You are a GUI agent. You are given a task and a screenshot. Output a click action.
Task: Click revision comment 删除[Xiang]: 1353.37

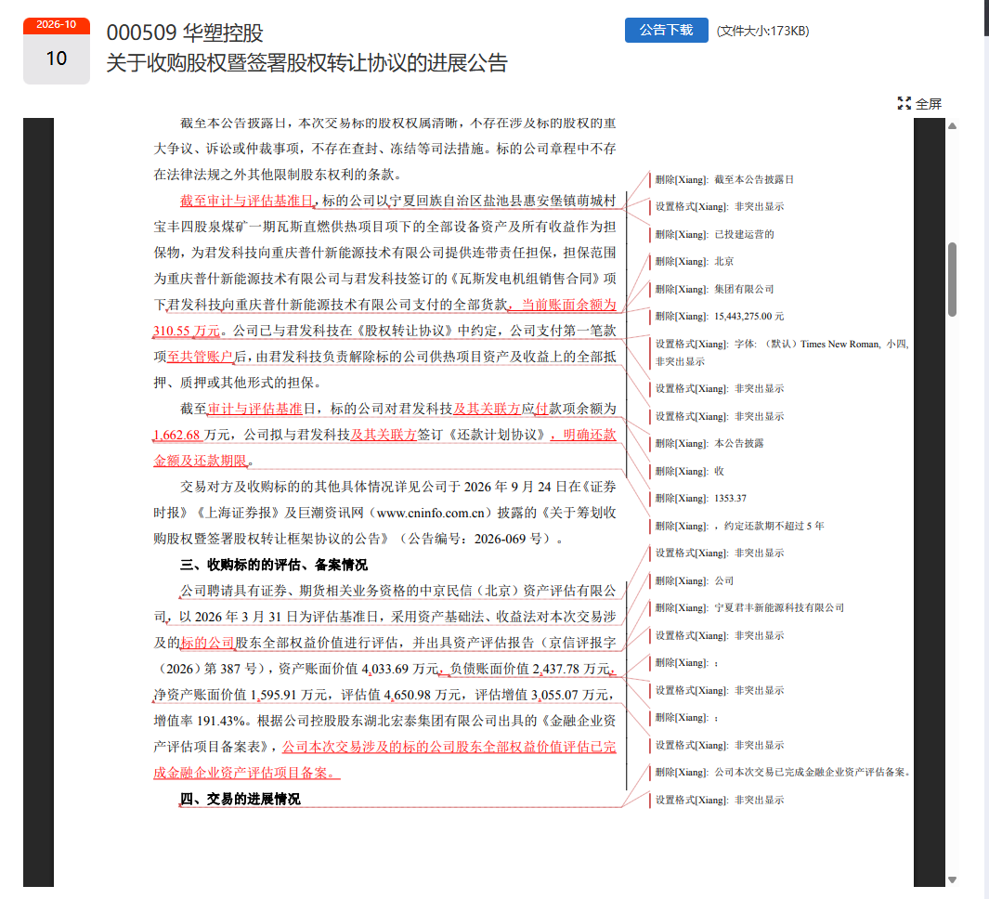(x=701, y=499)
